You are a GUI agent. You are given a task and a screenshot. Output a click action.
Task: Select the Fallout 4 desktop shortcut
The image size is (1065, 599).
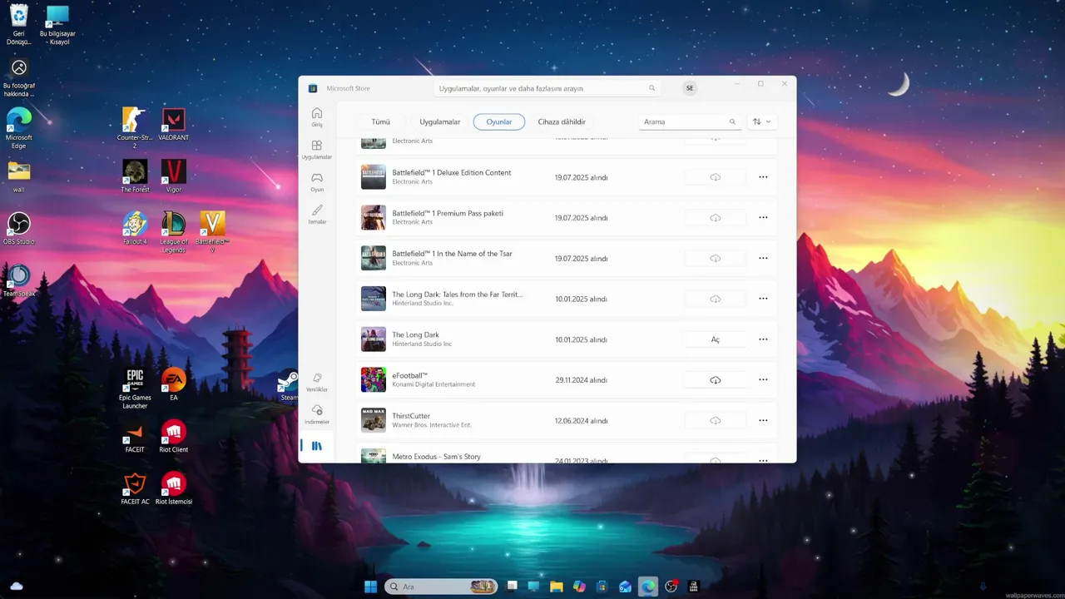pyautogui.click(x=135, y=228)
